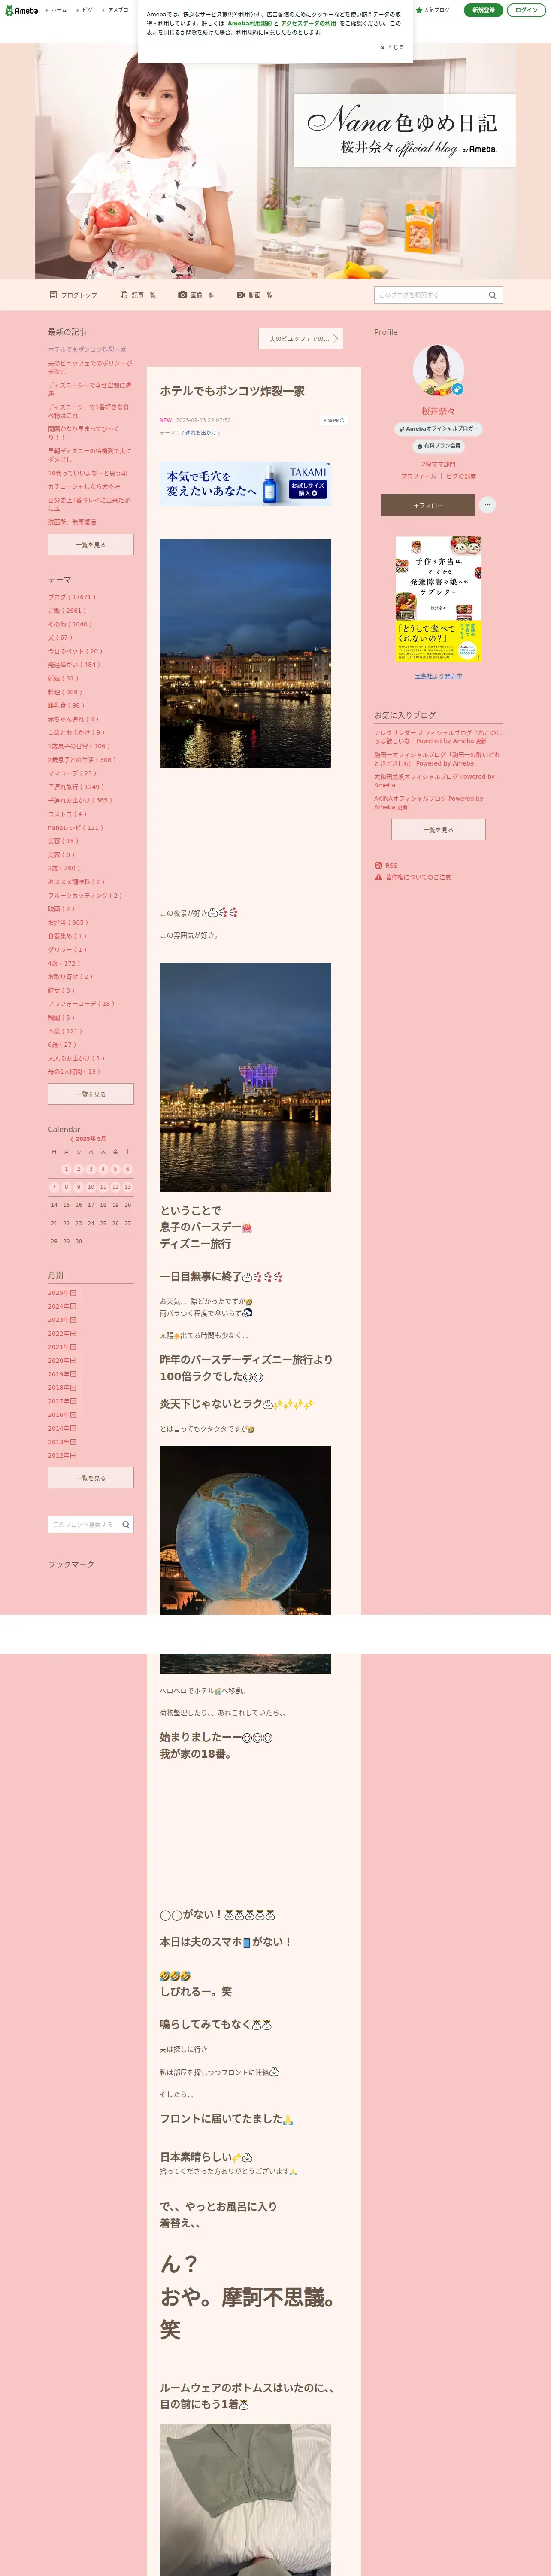Viewport: 551px width, 2576px height.
Task: Click the TAKAMI ad banner
Action: [245, 483]
